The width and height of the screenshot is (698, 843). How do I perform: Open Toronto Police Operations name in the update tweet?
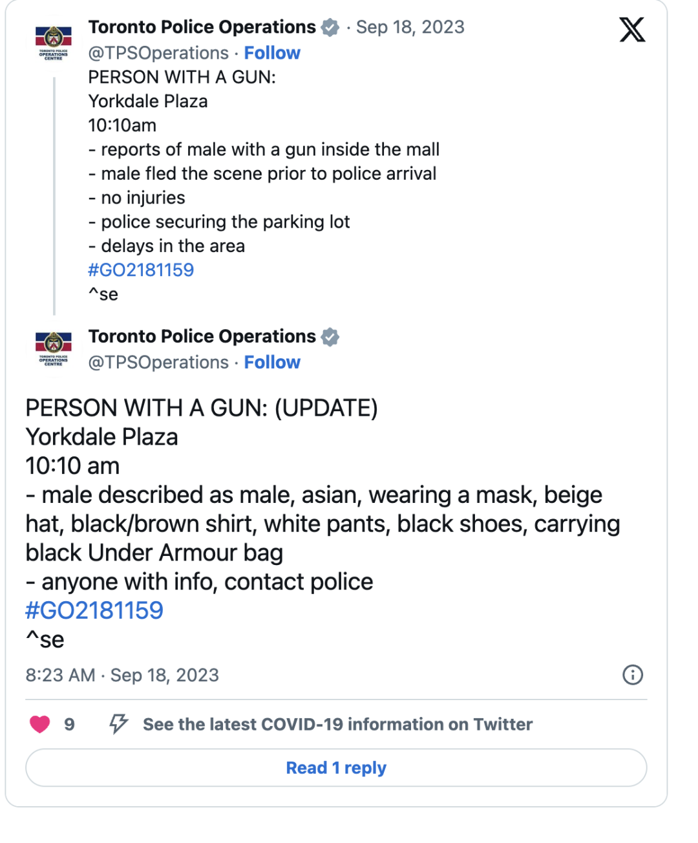click(x=202, y=337)
